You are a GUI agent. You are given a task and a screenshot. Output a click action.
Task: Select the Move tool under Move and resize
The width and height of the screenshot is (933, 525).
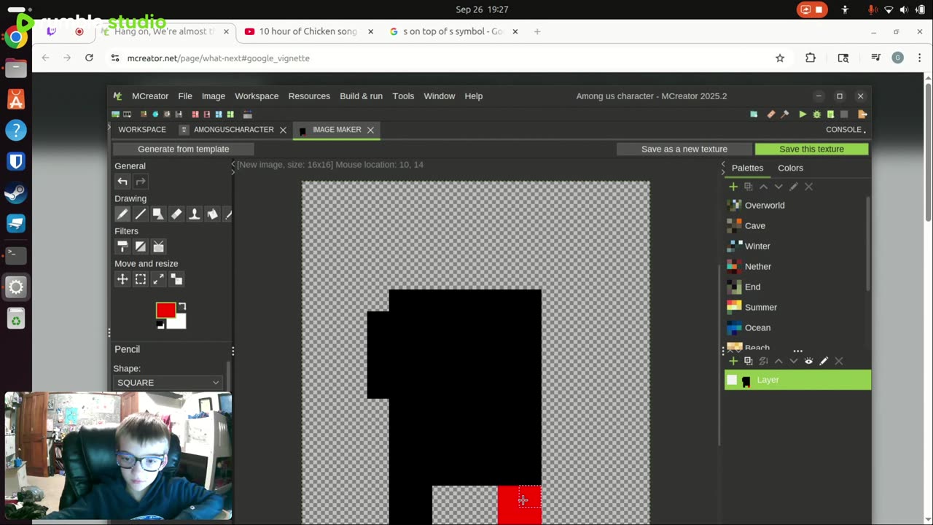click(122, 279)
